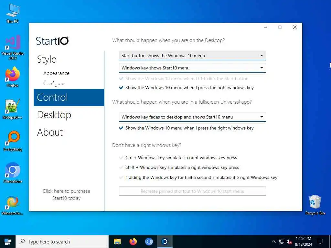Screen dimensions: 331x248
Task: Enable Ctrl + Windows key simulates right windows key
Action: pyautogui.click(x=121, y=158)
